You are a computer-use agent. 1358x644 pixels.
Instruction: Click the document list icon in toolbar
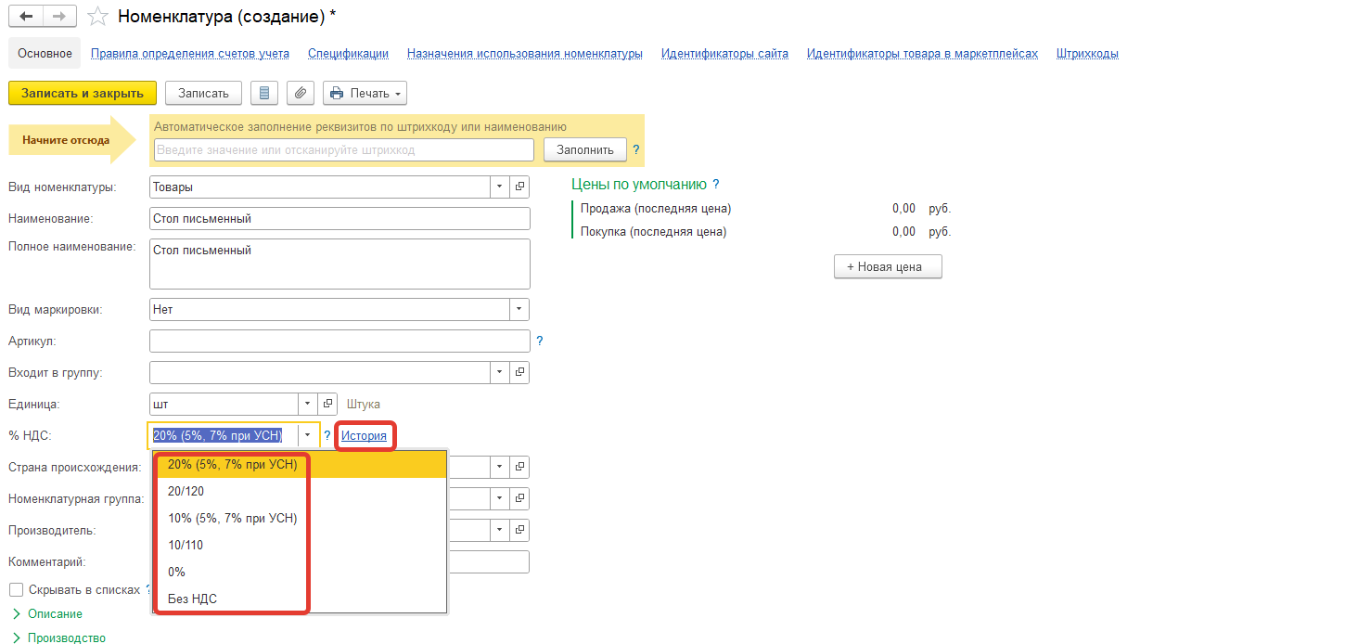pyautogui.click(x=264, y=94)
